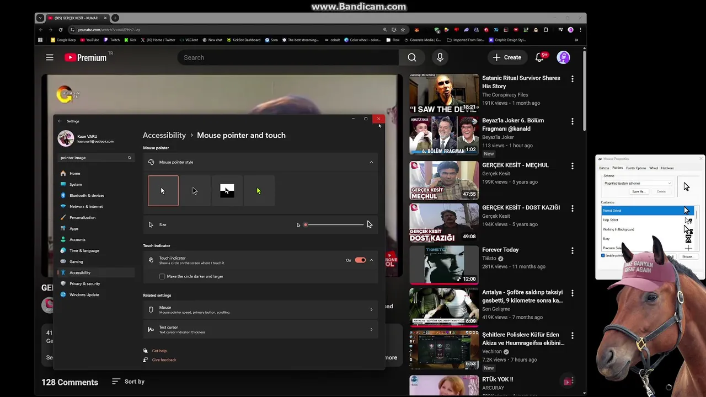Go back in the Settings window
The width and height of the screenshot is (706, 397).
[60, 121]
